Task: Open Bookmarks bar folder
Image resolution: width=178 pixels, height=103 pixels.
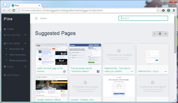Action: [17, 49]
